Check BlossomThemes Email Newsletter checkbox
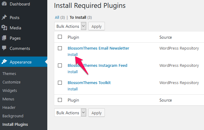This screenshot has height=130, width=204. (x=60, y=48)
